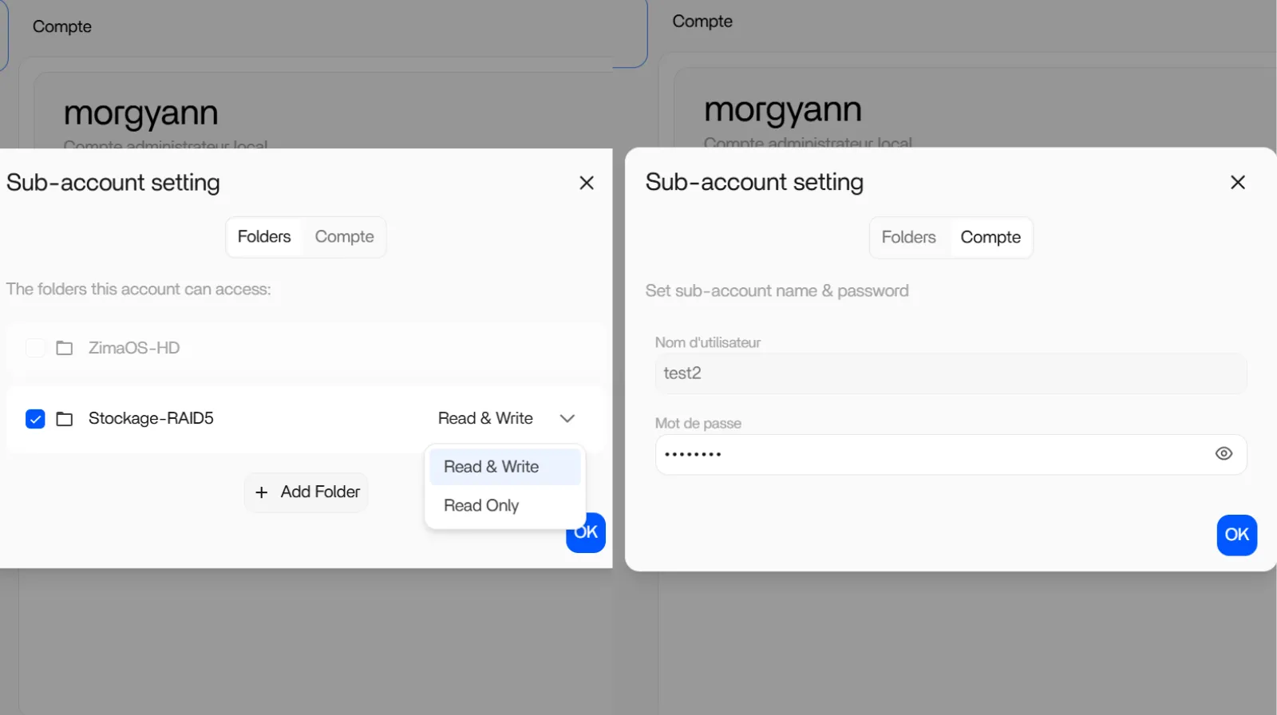Expand the permission chevron for Stockage-RAID5

(567, 419)
